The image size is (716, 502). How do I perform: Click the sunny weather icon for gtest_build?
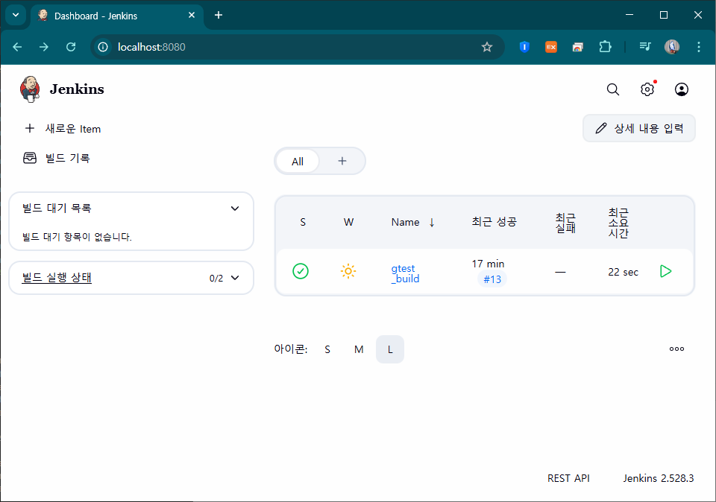coord(348,271)
